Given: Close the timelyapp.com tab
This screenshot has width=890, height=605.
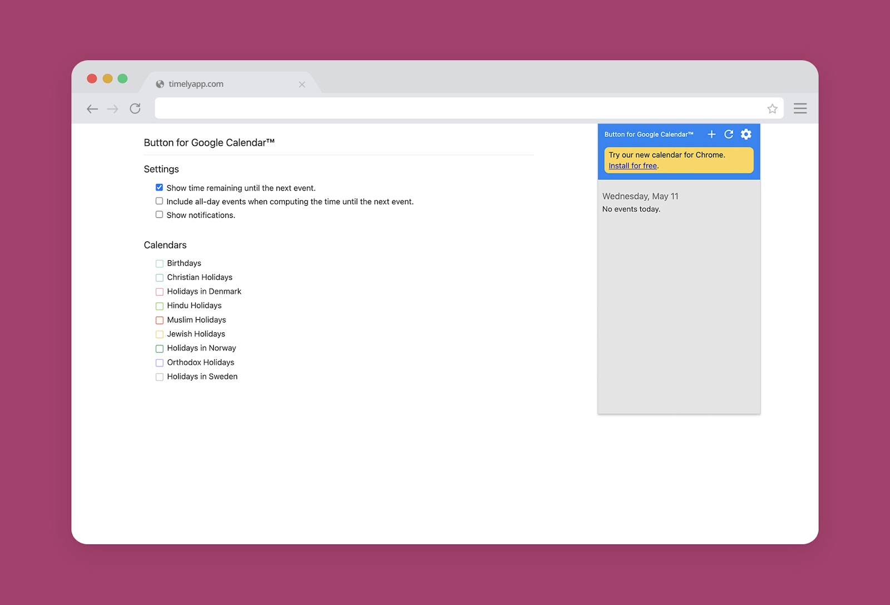Looking at the screenshot, I should (x=302, y=85).
